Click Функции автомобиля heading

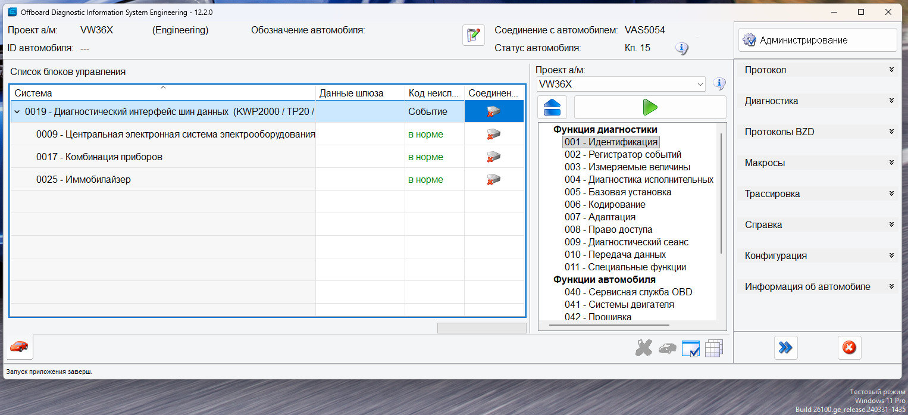tap(605, 279)
